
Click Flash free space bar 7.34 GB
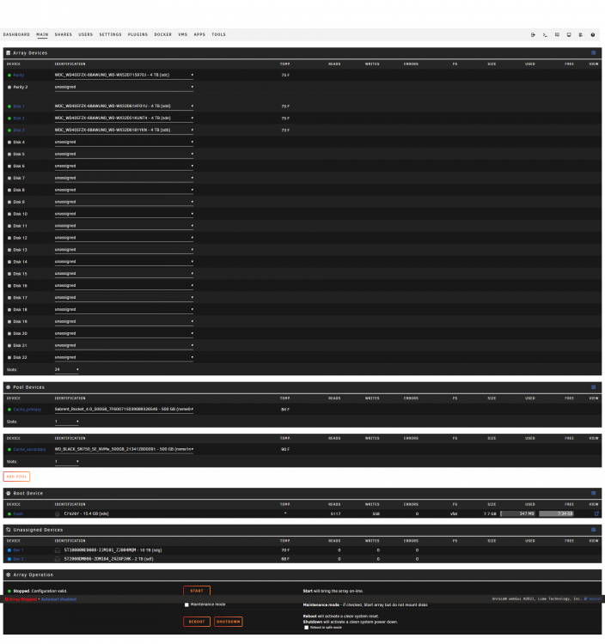(557, 513)
